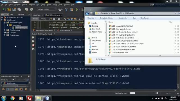Click Desktop under Favorites
This screenshot has height=101, width=180.
pos(95,26)
